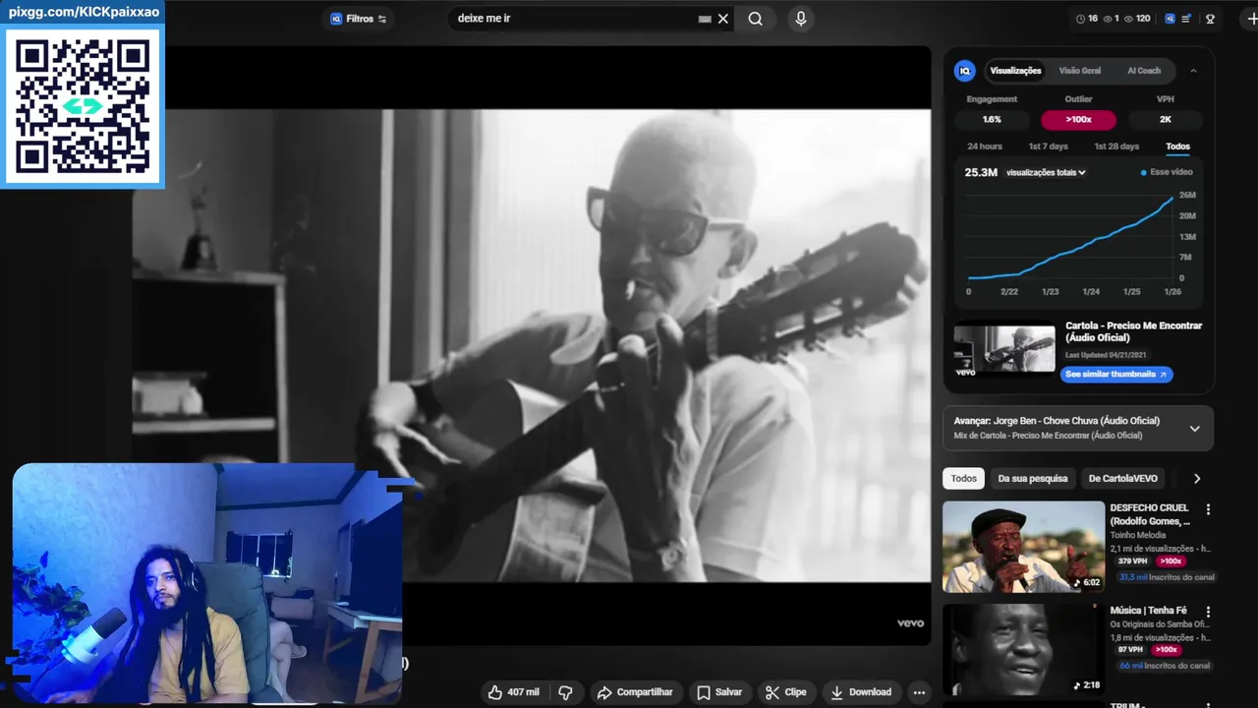Select the 1st 7 days range
This screenshot has height=708, width=1258.
coord(1048,147)
